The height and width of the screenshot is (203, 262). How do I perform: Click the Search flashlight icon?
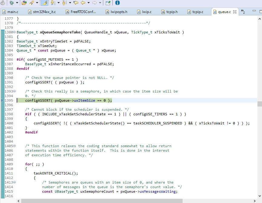[32, 3]
